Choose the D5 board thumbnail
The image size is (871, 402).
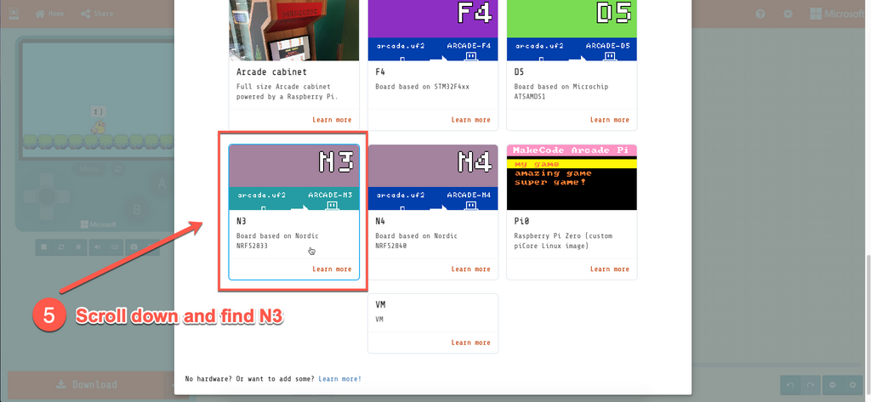571,31
